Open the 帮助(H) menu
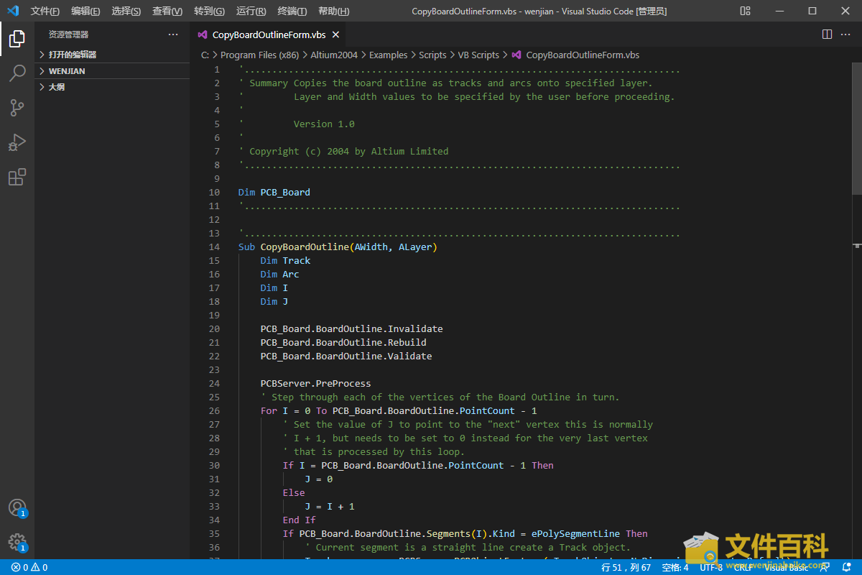The width and height of the screenshot is (862, 575). point(333,11)
